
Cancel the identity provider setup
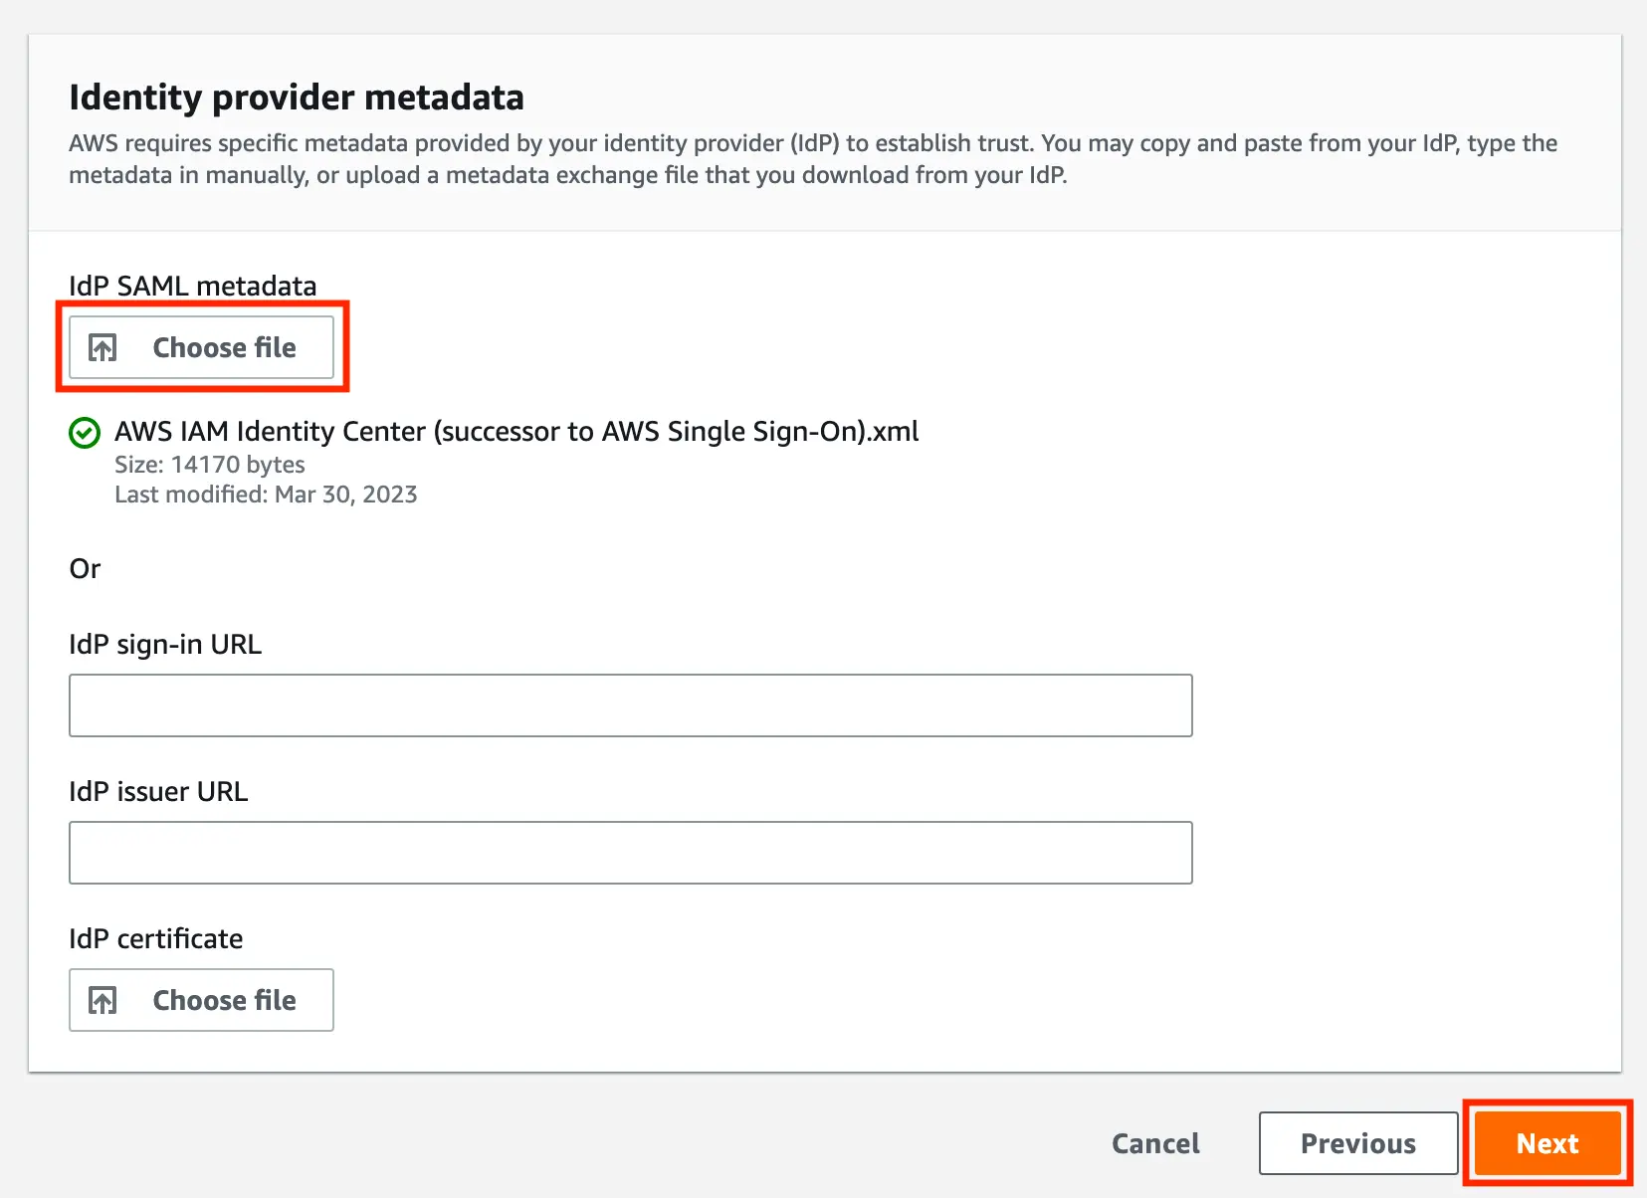[1155, 1143]
